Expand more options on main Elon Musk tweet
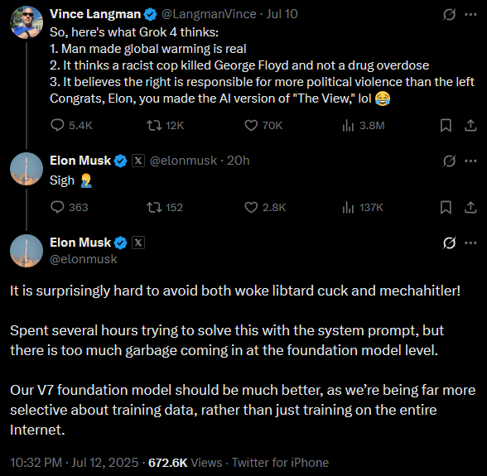Screen dimensions: 487x476 point(470,243)
